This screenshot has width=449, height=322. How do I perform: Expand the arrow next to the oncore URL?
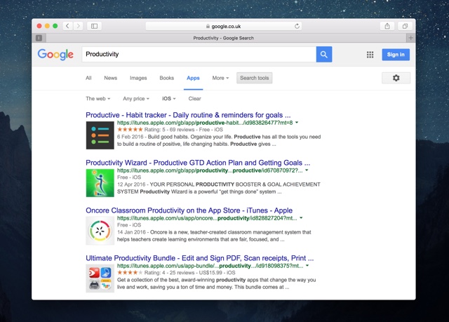[301, 217]
